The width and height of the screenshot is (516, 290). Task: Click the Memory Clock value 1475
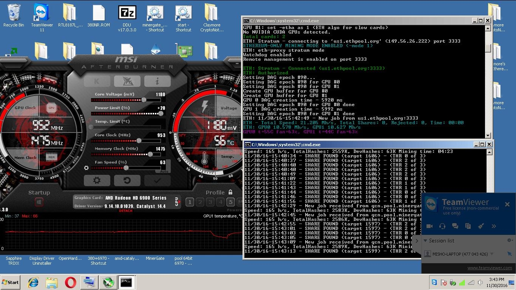[161, 149]
